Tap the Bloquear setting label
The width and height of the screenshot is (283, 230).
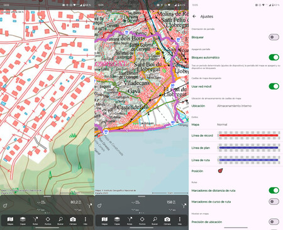coord(197,37)
